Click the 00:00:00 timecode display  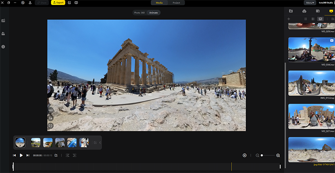[37, 155]
